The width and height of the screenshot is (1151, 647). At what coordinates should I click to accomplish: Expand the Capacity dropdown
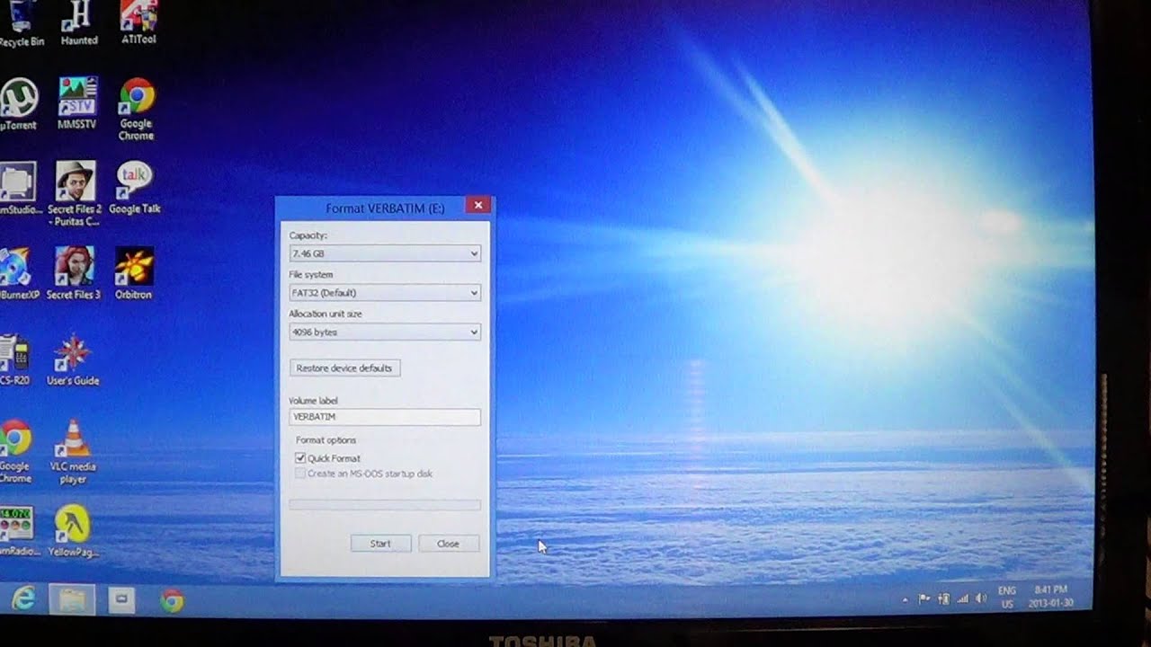pos(385,254)
